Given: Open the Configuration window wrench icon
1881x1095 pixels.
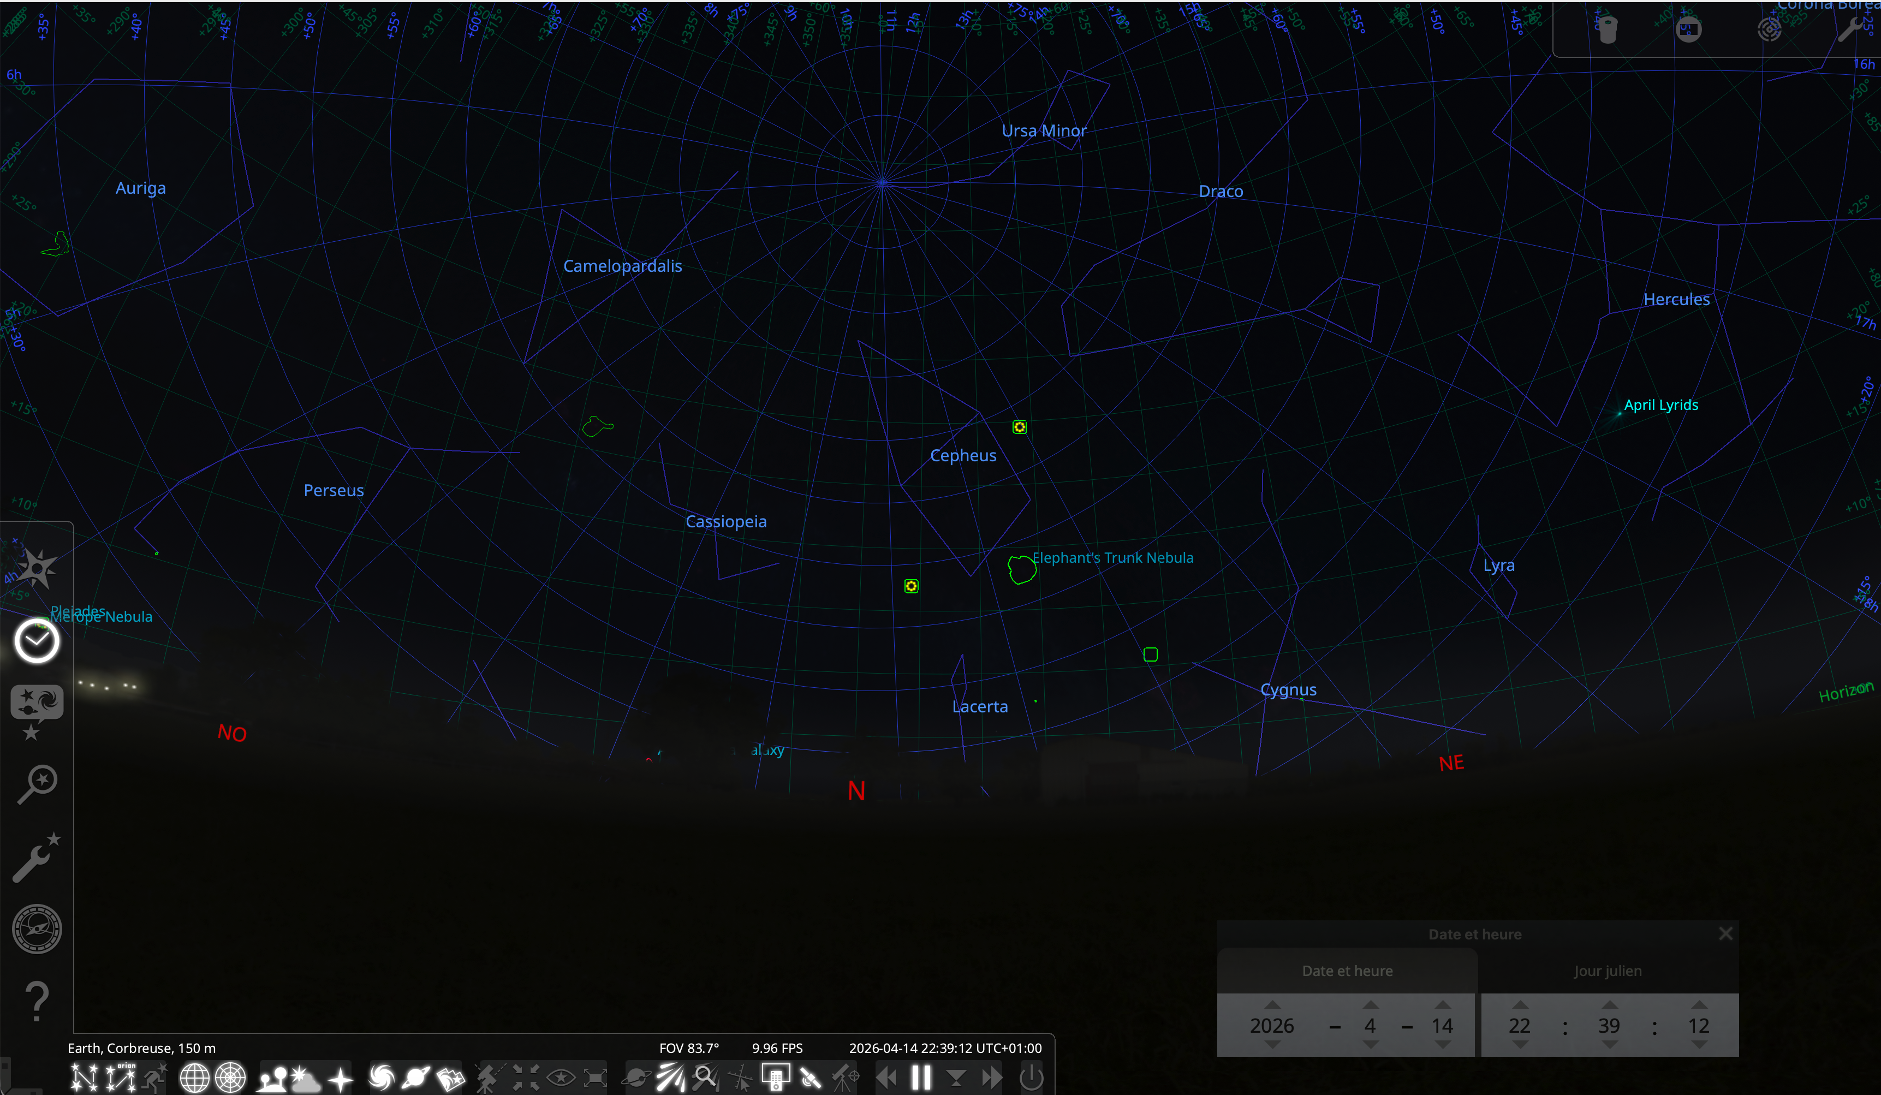Looking at the screenshot, I should (37, 858).
